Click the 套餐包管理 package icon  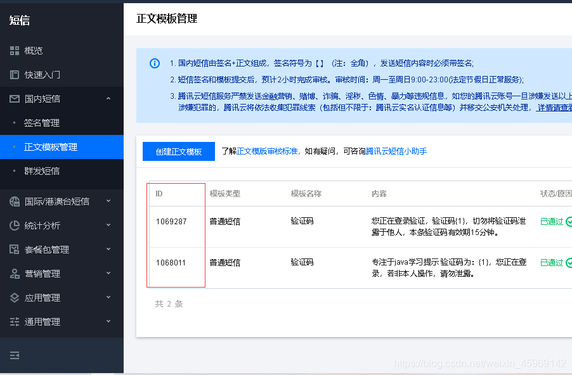[14, 249]
